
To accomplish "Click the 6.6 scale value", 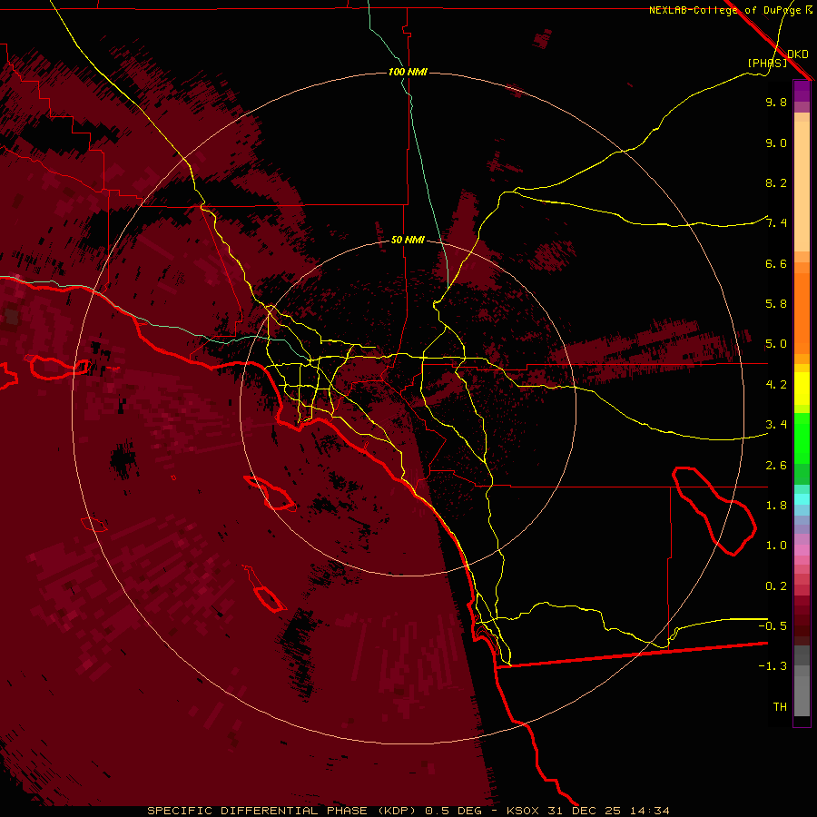I will tap(776, 263).
